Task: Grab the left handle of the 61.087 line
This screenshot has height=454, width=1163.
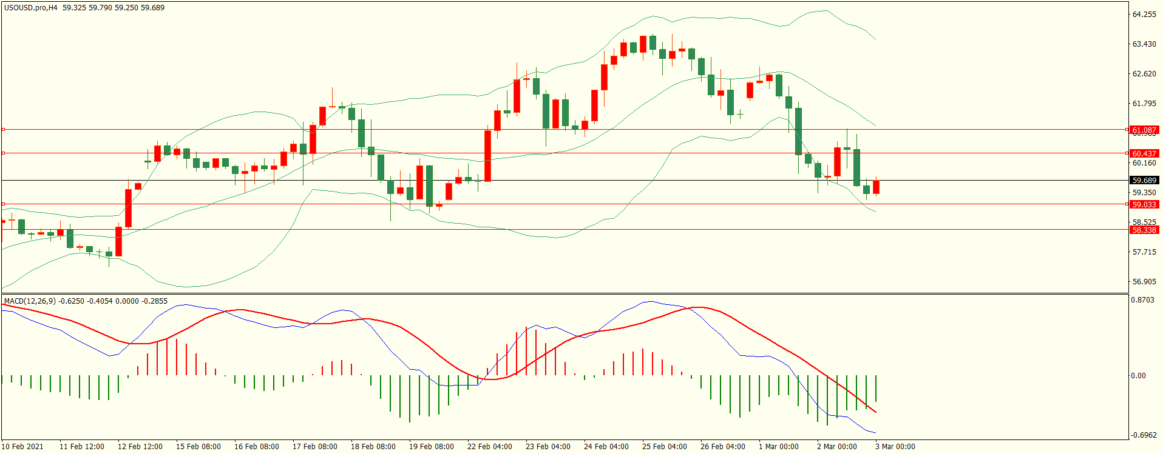Action: (x=4, y=130)
